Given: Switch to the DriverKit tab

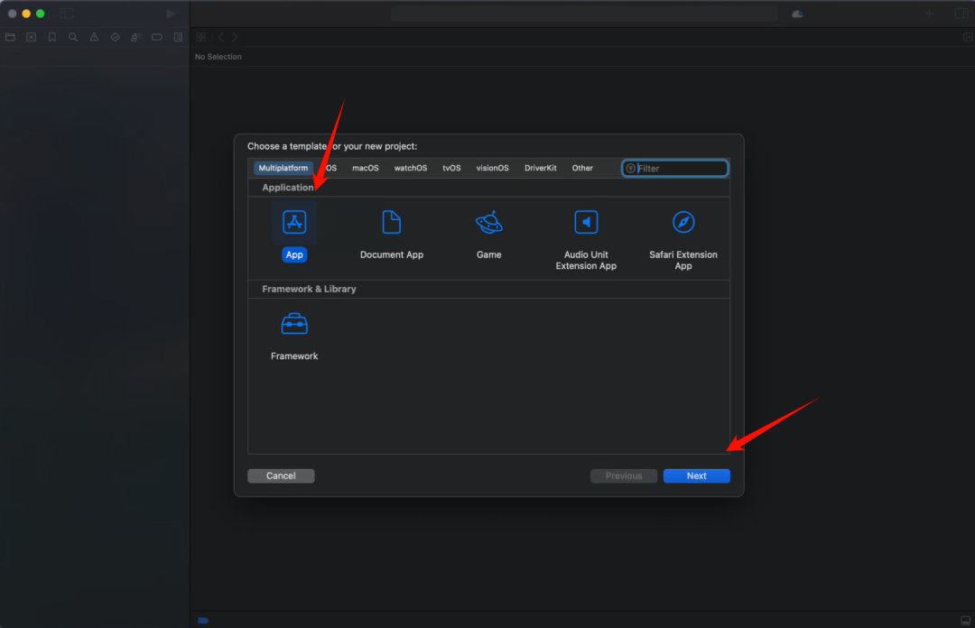Looking at the screenshot, I should (x=541, y=168).
